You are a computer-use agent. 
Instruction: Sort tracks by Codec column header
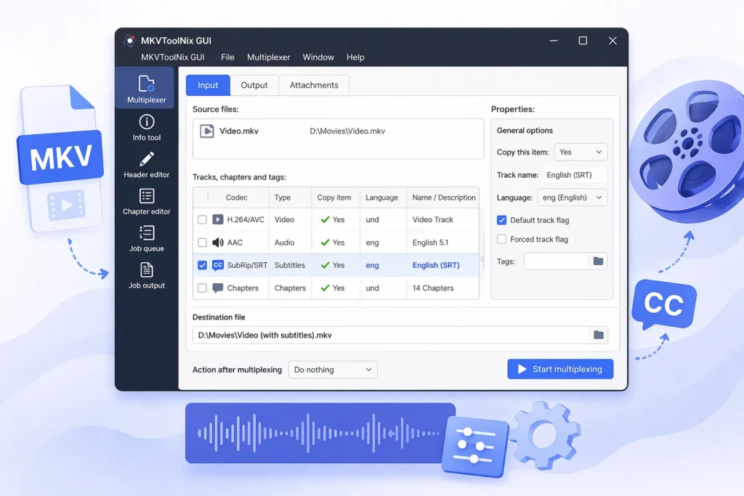tap(236, 198)
